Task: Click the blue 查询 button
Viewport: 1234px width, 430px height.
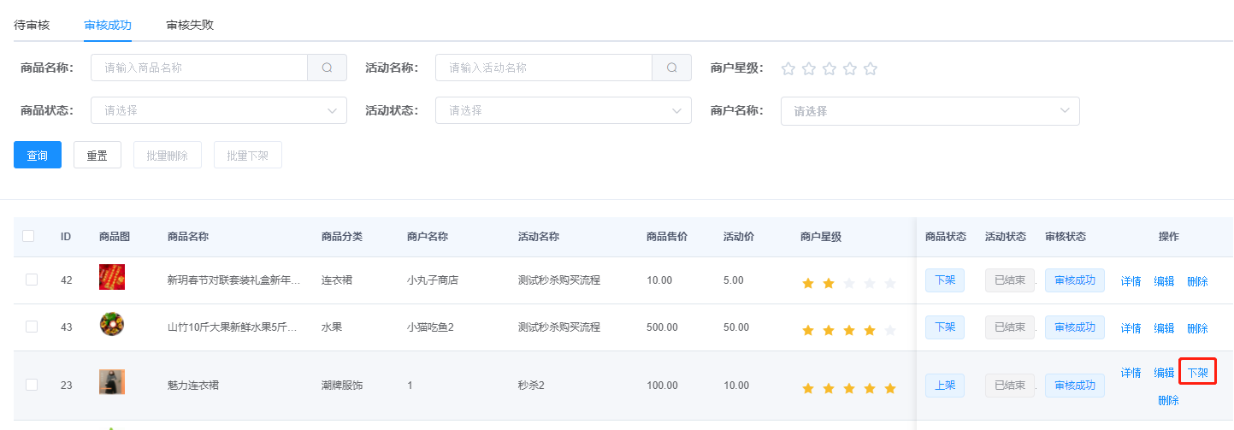Action: coord(38,156)
